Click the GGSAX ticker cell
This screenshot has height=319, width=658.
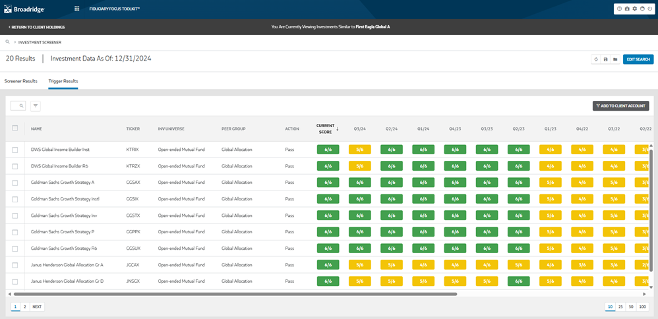pyautogui.click(x=133, y=183)
